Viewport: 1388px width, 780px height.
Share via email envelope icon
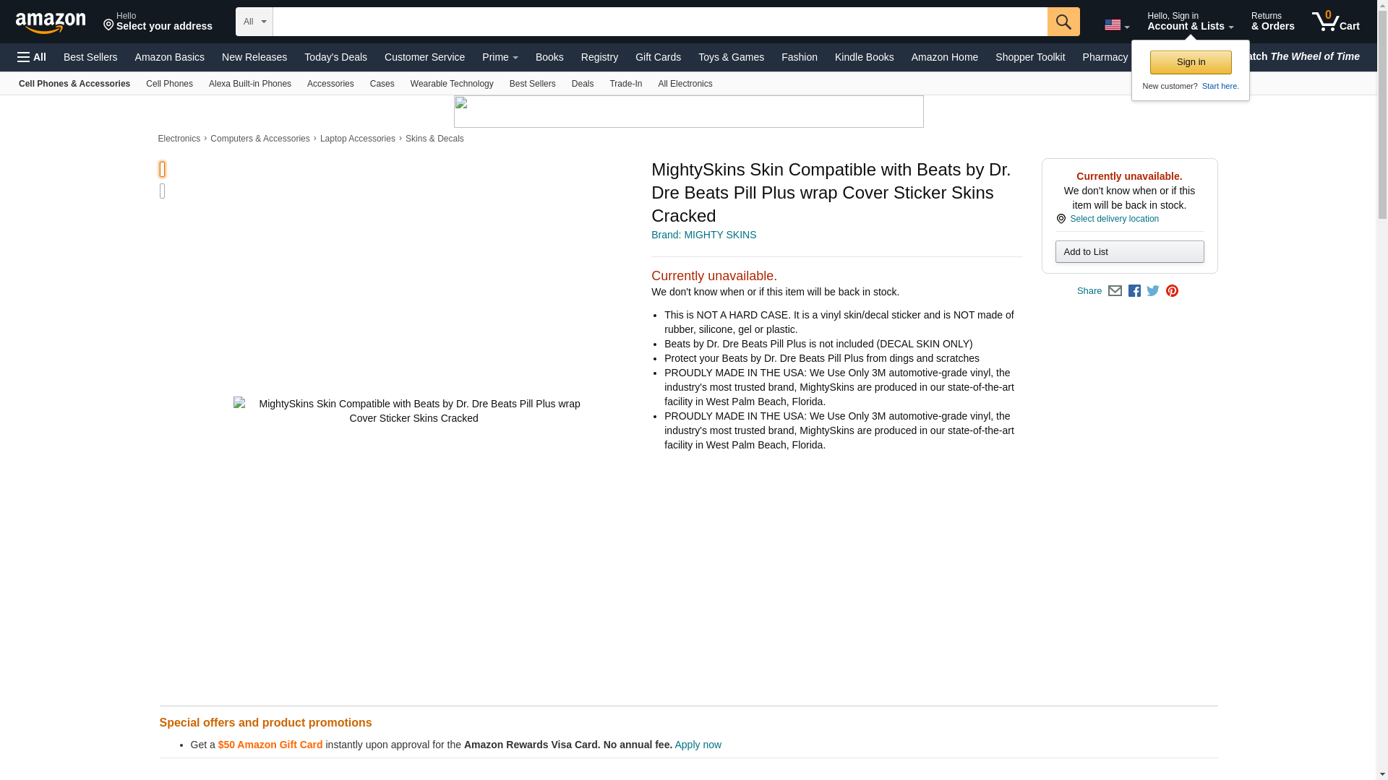click(1115, 291)
